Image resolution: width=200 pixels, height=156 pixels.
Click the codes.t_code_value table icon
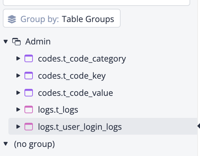coord(29,93)
